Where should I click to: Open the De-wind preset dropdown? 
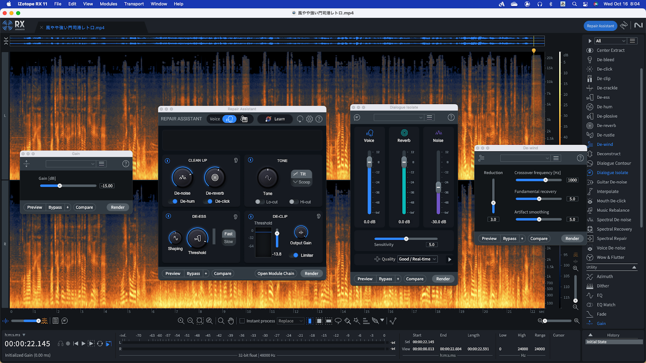pyautogui.click(x=525, y=158)
